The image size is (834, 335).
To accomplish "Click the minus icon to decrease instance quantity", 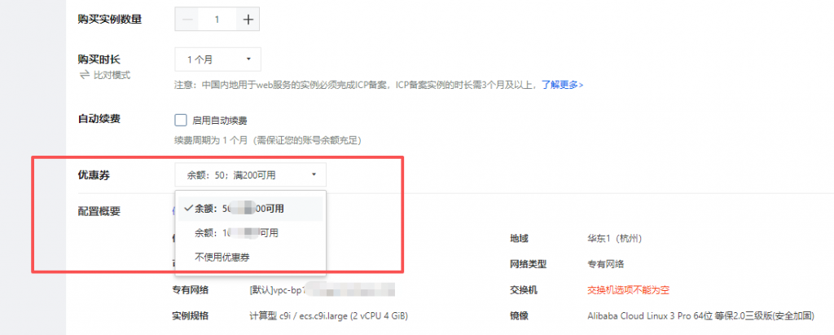I will (x=187, y=20).
